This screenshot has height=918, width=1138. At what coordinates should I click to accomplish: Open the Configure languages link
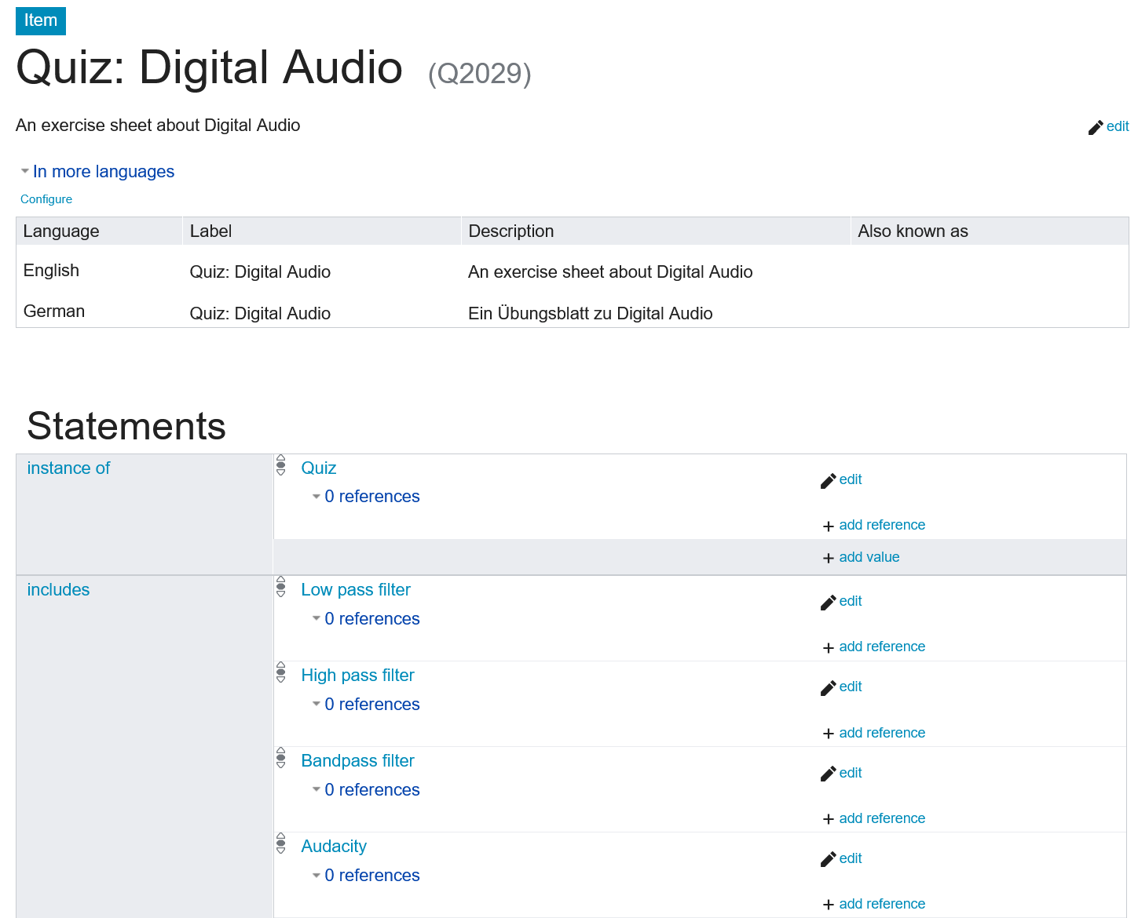(46, 199)
